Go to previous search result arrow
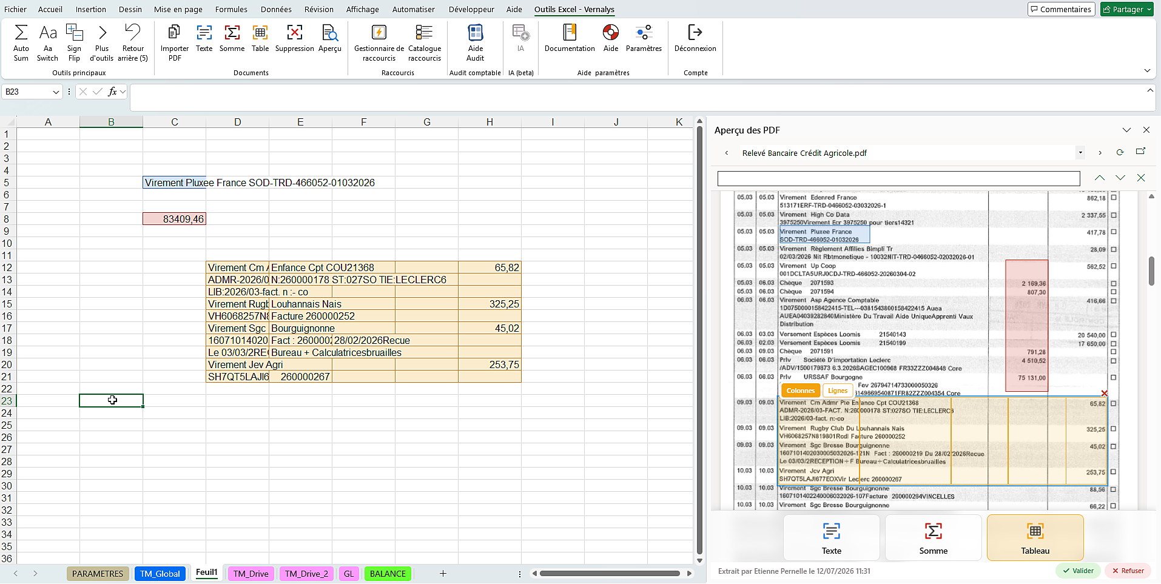The image size is (1161, 584). pyautogui.click(x=1100, y=178)
